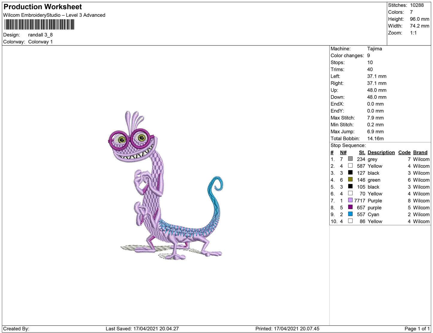Click the colorway value "Colorway 1"

click(x=40, y=42)
